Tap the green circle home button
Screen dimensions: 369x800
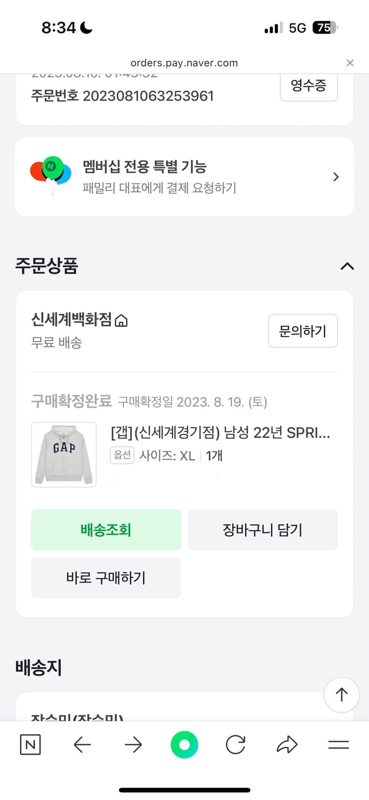click(184, 745)
